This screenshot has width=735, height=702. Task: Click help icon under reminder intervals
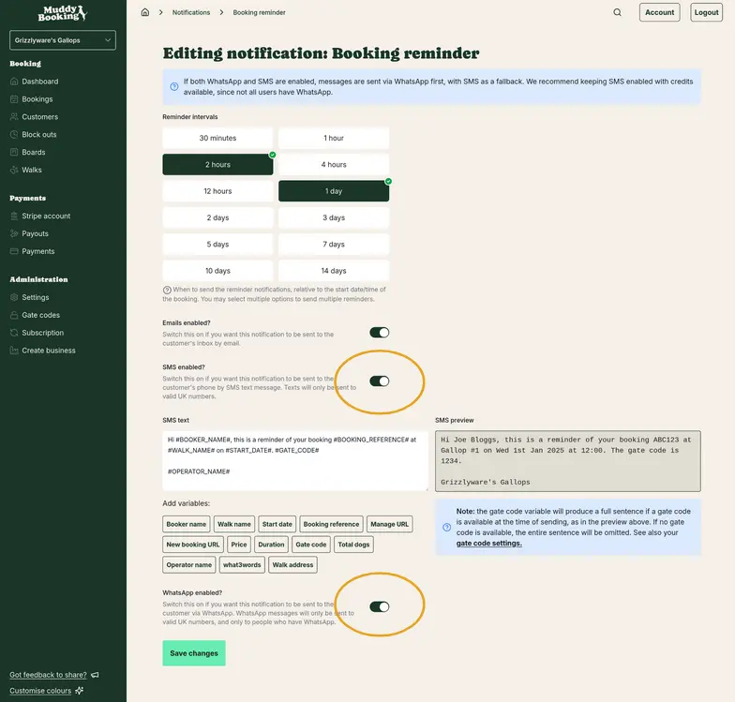pos(167,291)
